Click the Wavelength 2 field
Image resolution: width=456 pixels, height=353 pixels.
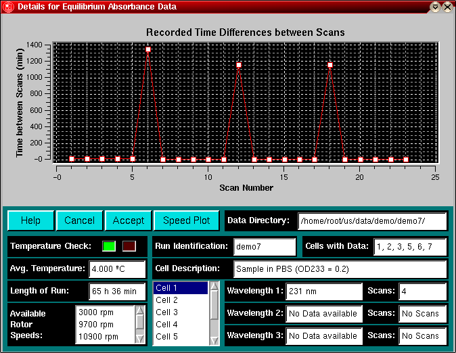[x=324, y=314]
